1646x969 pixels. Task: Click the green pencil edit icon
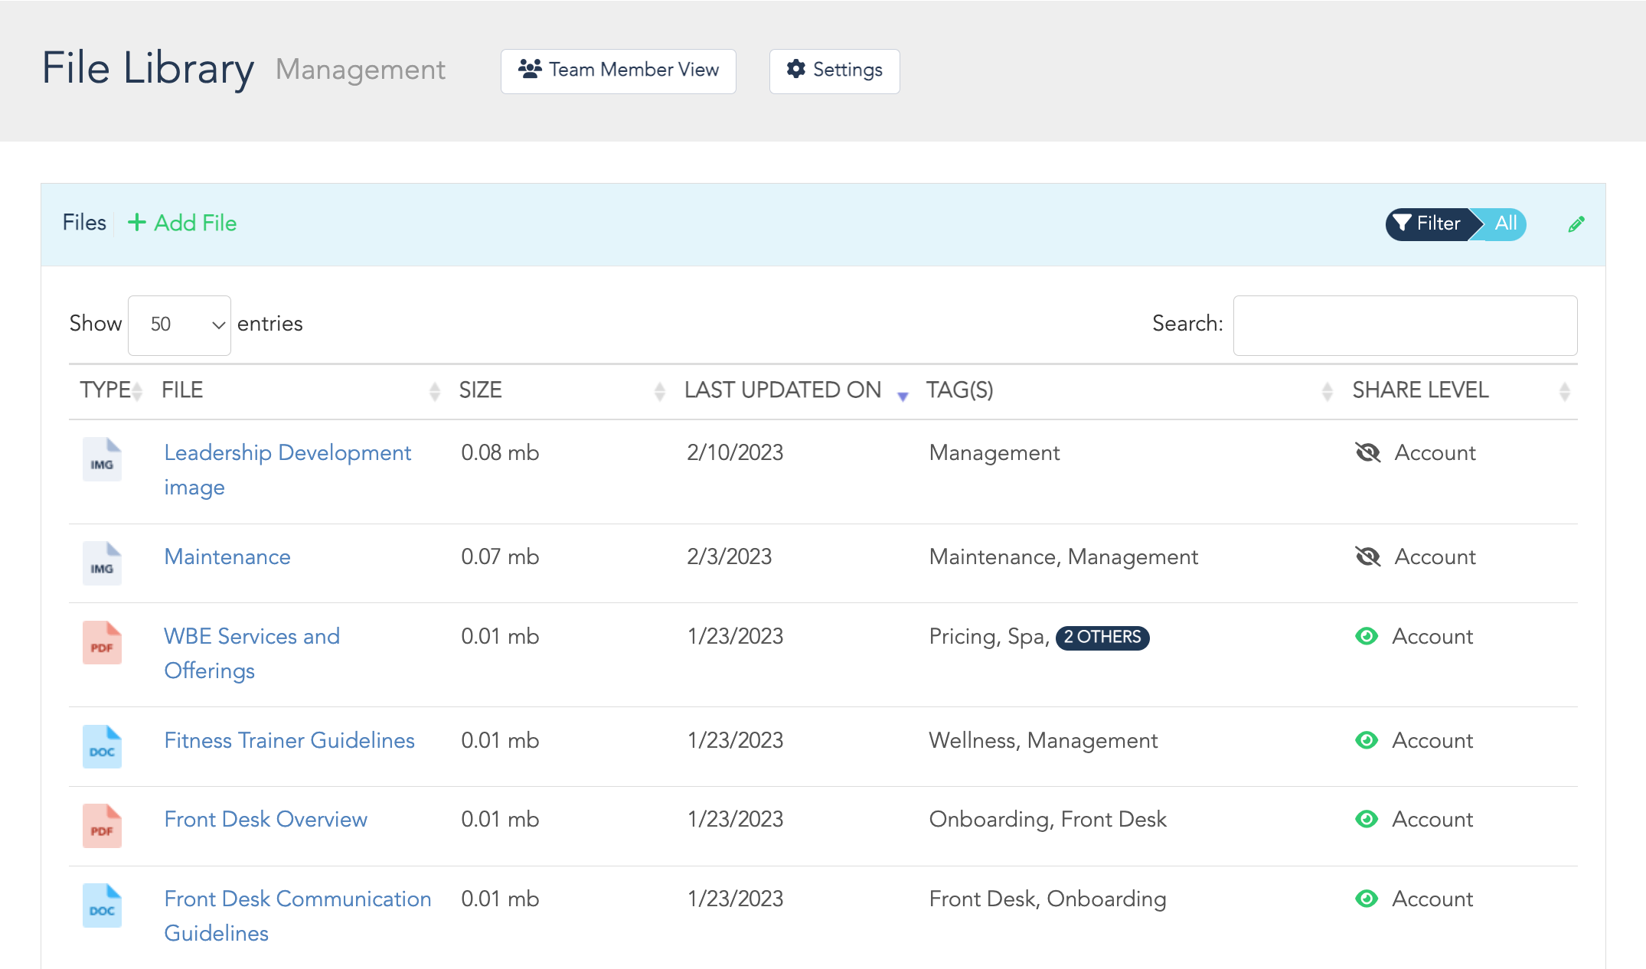tap(1576, 224)
